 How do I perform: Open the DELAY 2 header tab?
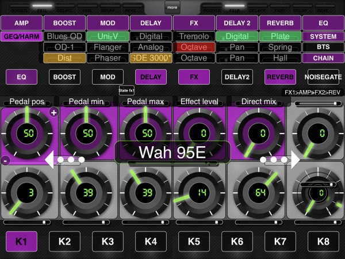[x=237, y=23]
